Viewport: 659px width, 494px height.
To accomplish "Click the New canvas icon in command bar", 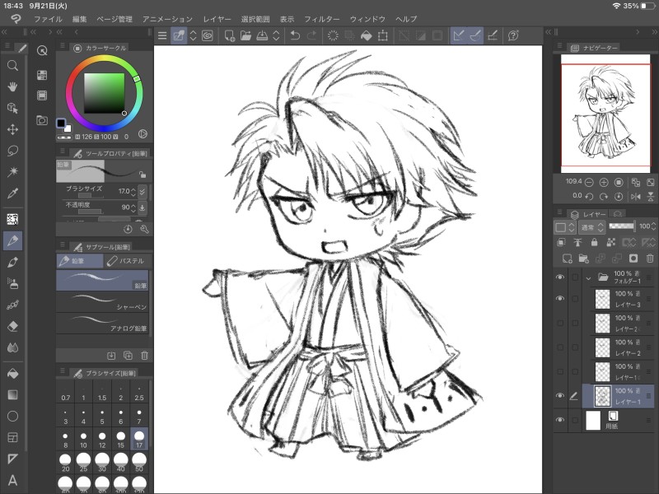I will tap(230, 35).
